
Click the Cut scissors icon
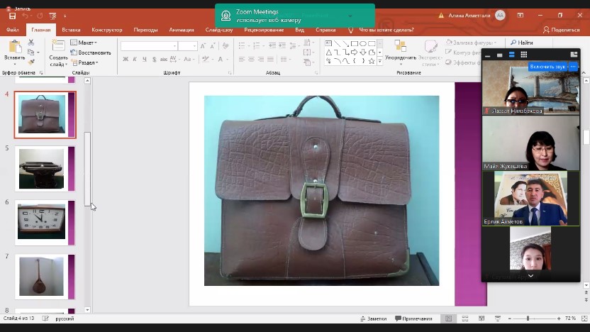[x=31, y=43]
